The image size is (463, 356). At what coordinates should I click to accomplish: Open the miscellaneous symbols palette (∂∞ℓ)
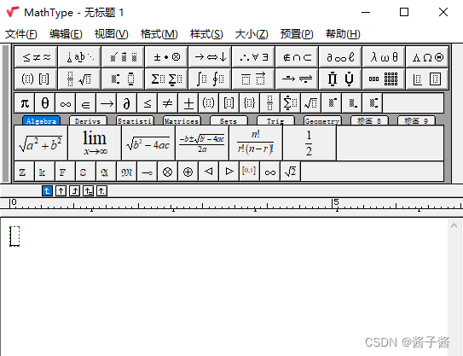(340, 57)
